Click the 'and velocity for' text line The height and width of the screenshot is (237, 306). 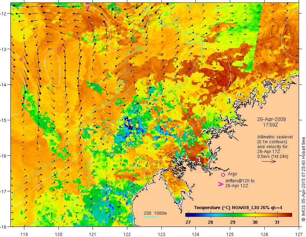(x=272, y=147)
